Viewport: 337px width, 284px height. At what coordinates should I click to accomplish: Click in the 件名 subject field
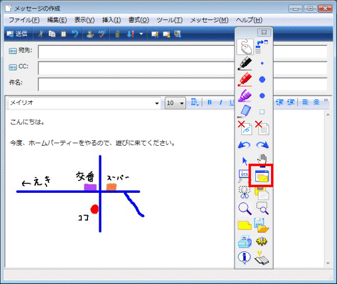tap(183, 84)
